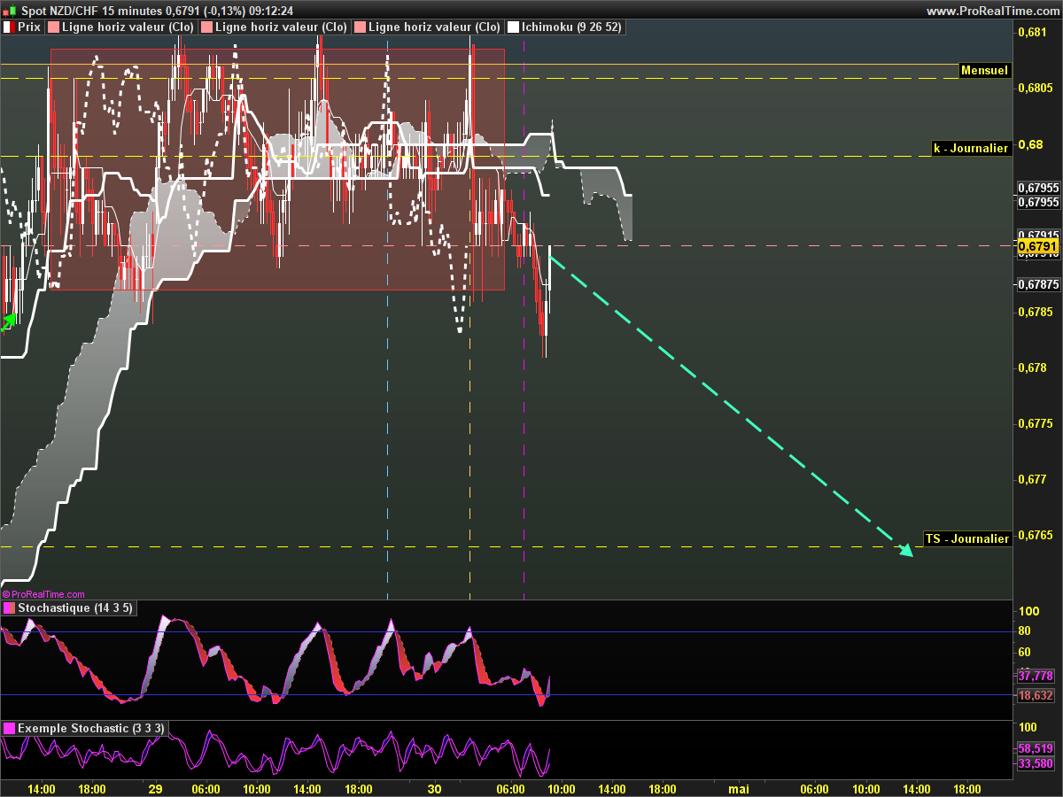Viewport: 1063px width, 797px height.
Task: Click the 0,681 price axis value
Action: 1032,33
